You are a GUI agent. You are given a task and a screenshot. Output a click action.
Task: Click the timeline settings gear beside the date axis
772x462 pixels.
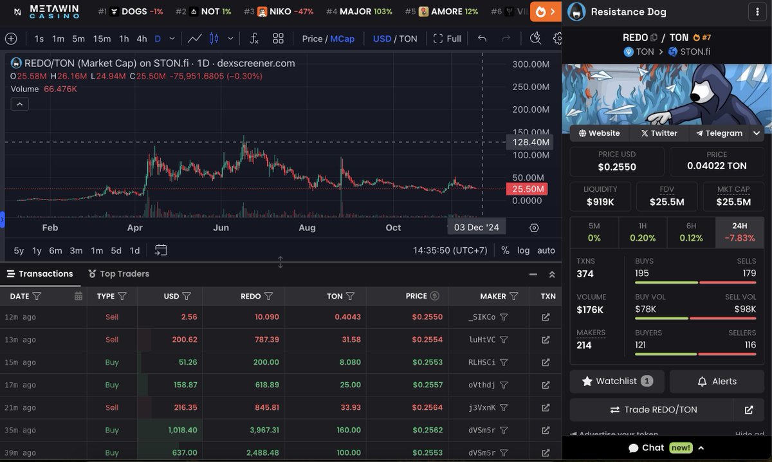tap(534, 228)
